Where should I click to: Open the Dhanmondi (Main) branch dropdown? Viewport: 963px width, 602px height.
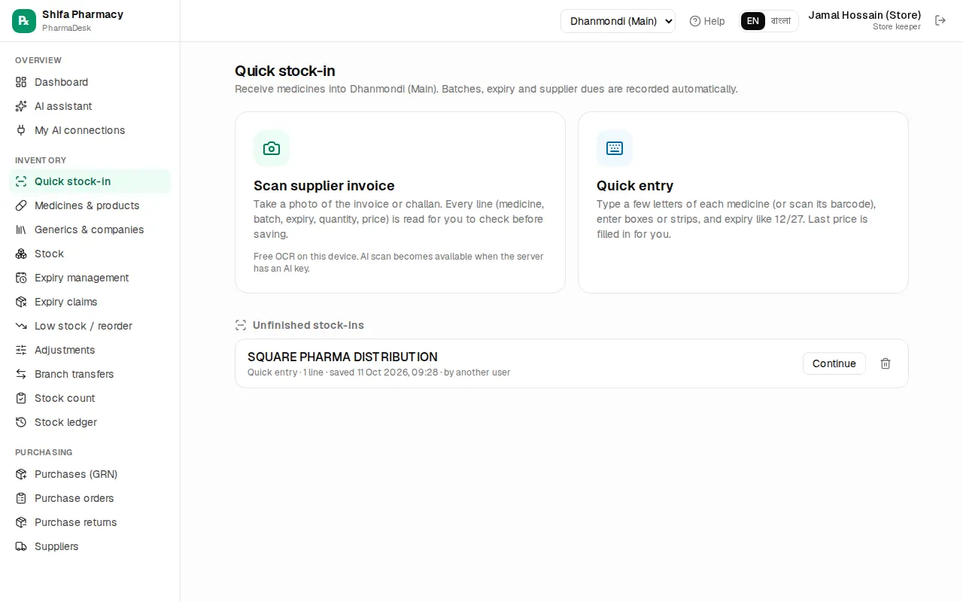pos(618,21)
